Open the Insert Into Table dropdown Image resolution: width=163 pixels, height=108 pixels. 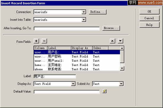pyautogui.click(x=84, y=20)
